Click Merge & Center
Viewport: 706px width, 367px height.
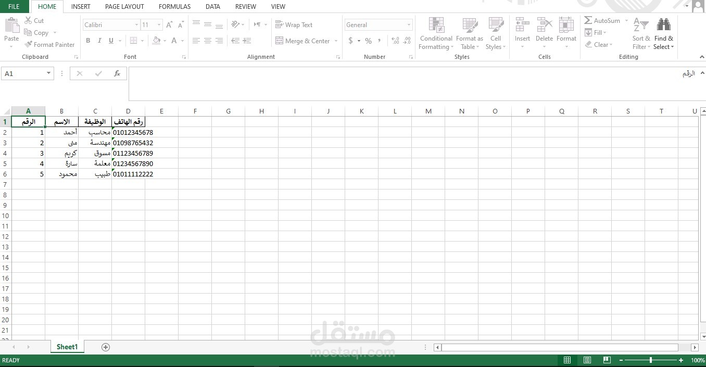coord(302,41)
